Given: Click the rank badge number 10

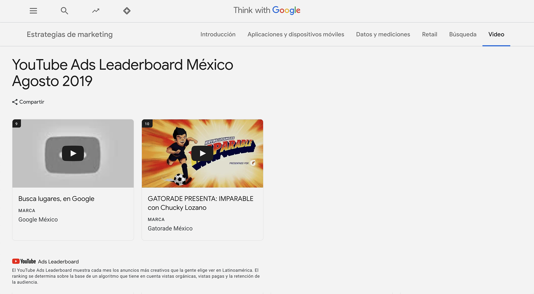Looking at the screenshot, I should (x=147, y=124).
